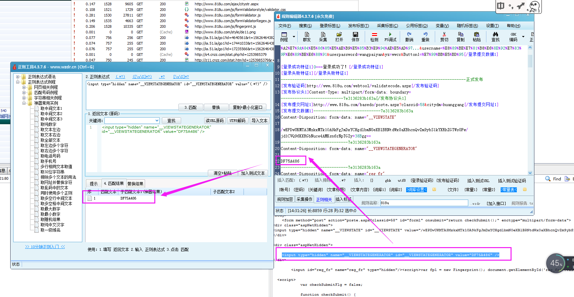This screenshot has height=297, width=574.
Task: Click the 检测 (check) red bars icon
Action: (374, 37)
